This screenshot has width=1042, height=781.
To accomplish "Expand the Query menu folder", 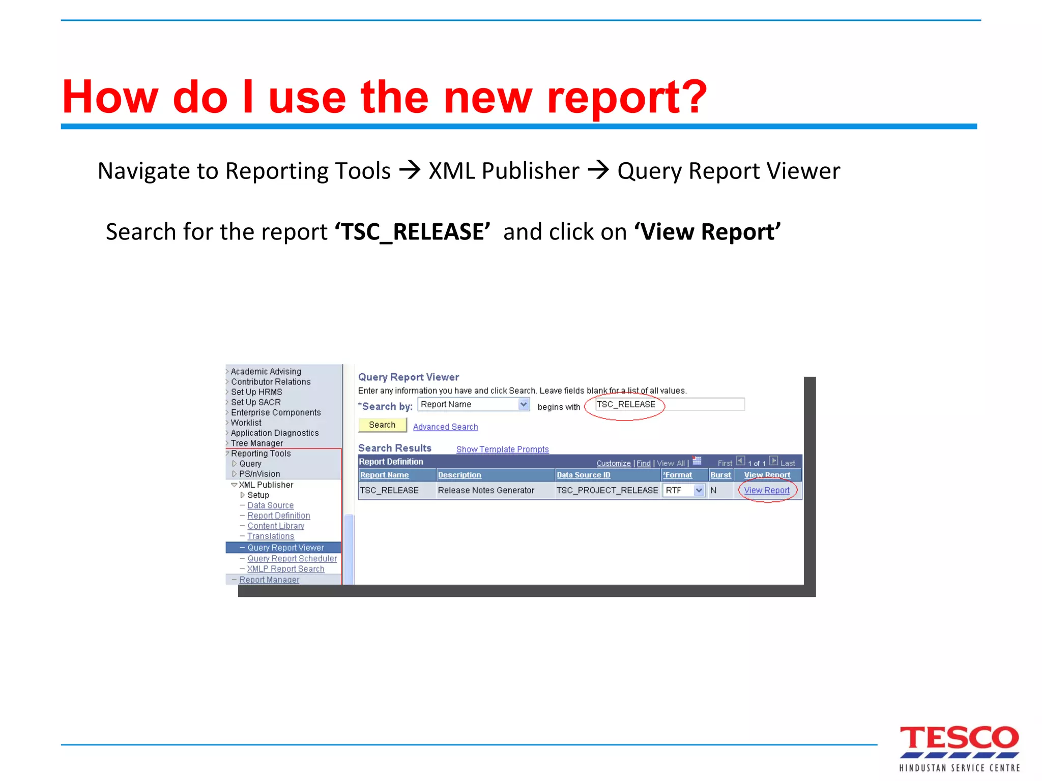I will coord(234,464).
